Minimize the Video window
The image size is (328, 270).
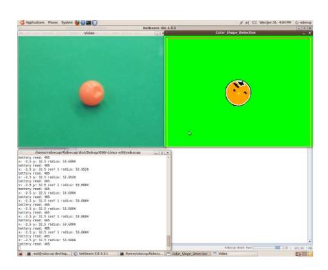click(x=158, y=33)
